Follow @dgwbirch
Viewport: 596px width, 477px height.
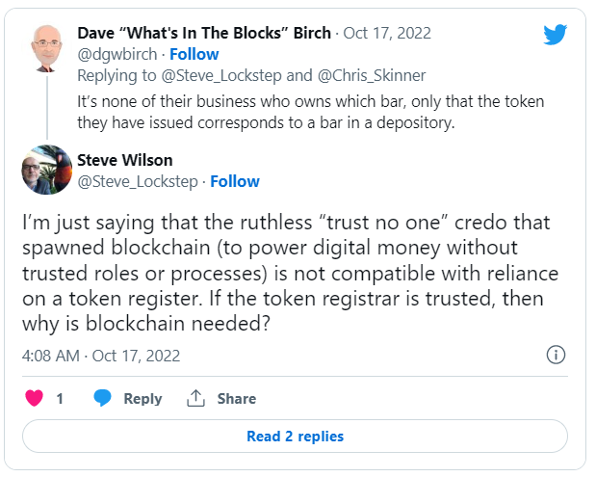(194, 54)
